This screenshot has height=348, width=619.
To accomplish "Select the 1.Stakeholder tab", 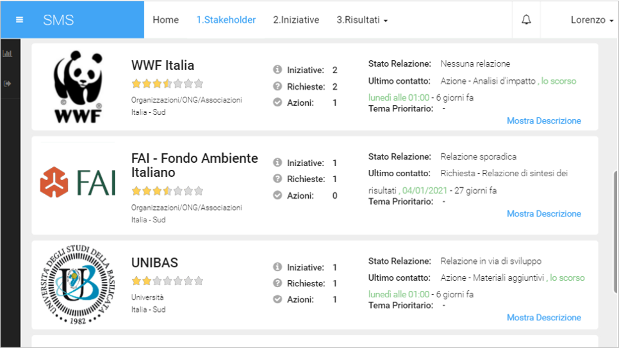I will [226, 20].
